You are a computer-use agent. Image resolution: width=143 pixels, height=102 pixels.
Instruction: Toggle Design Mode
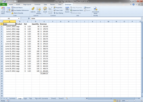coord(50,10)
